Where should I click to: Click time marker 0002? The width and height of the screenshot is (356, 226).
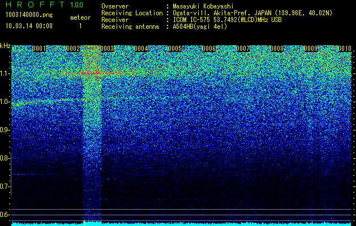[73, 49]
